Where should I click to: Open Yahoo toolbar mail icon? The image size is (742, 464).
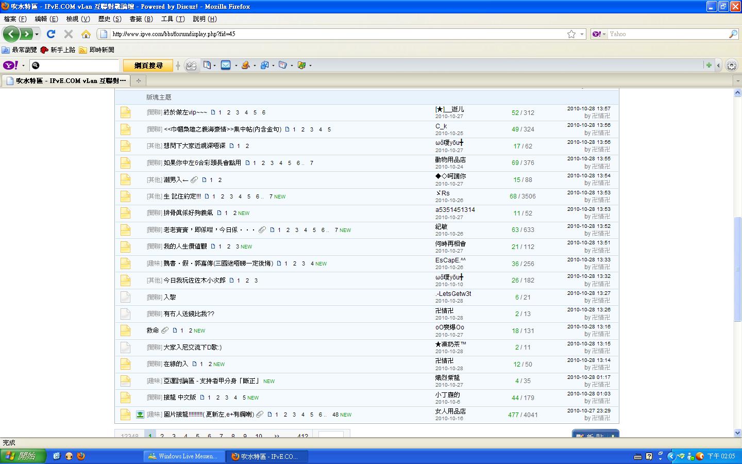(226, 65)
